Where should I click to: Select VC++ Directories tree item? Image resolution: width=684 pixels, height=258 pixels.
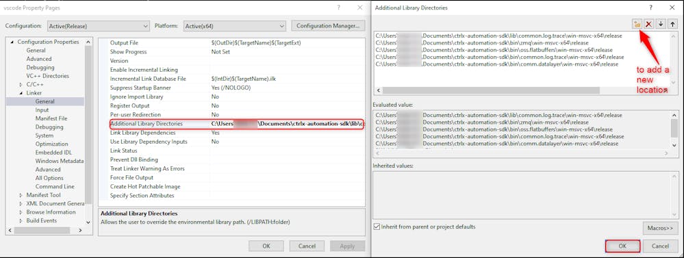(47, 76)
